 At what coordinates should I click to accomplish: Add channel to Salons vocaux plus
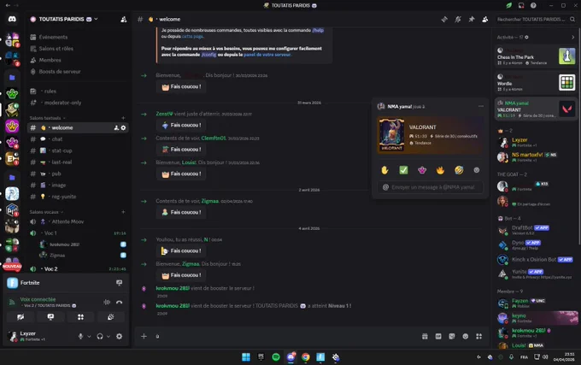123,212
